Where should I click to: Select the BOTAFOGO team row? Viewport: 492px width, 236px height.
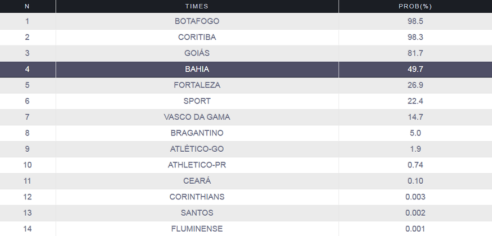(246, 21)
